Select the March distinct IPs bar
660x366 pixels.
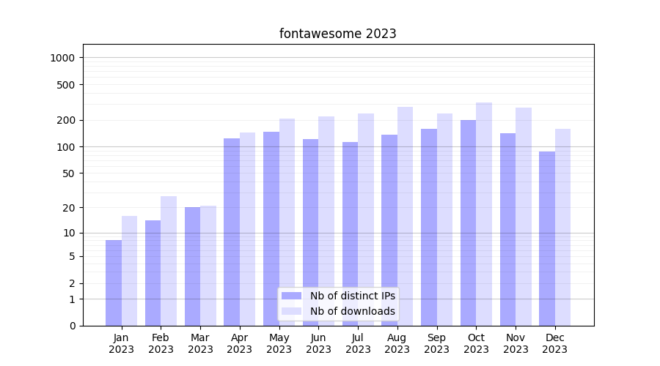[x=192, y=266]
